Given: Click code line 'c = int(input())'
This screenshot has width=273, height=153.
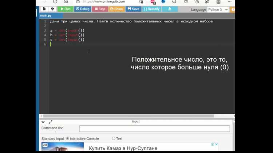Looking at the screenshot, I should 67,40.
